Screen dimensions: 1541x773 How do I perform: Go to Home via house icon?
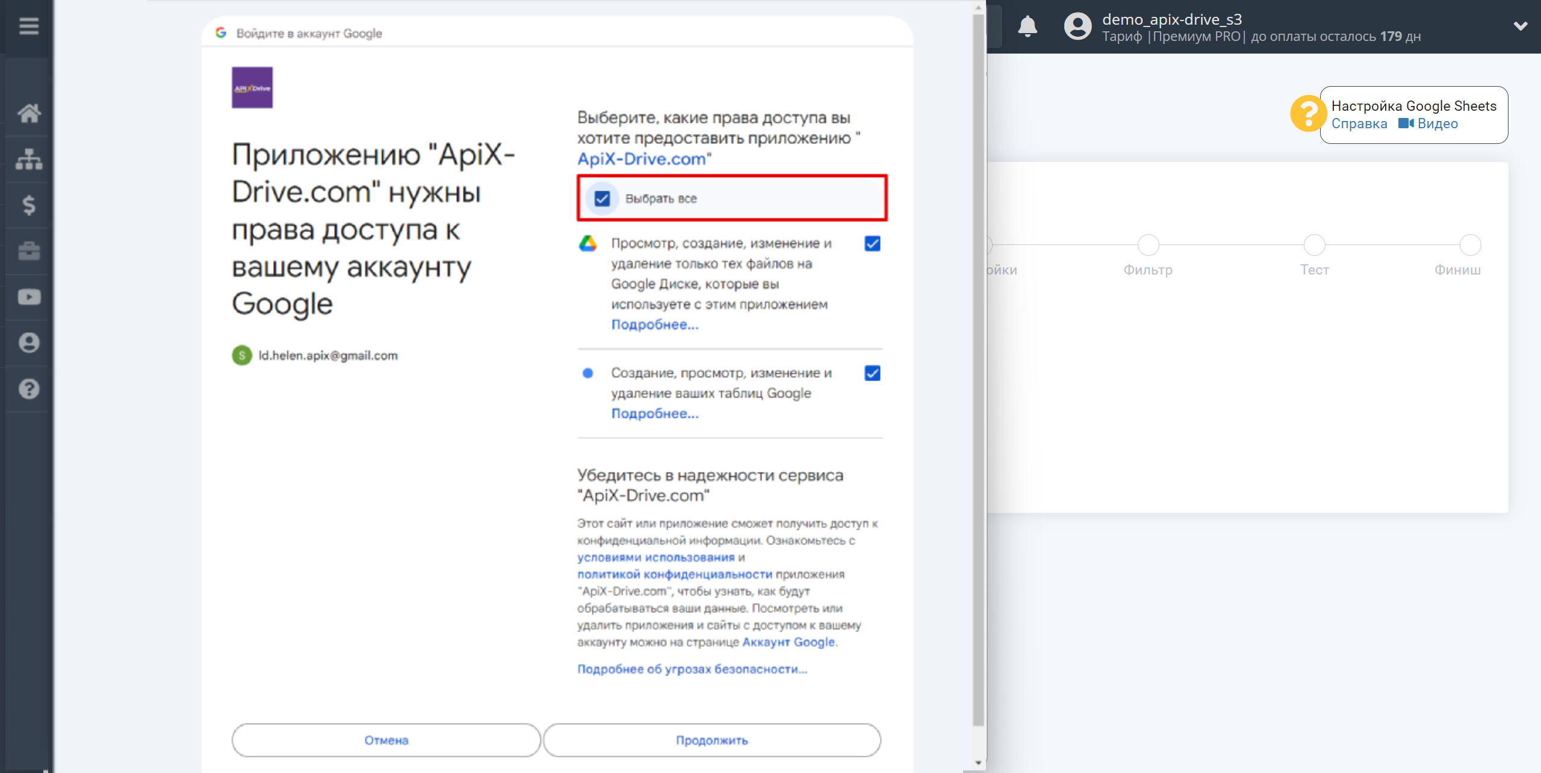[28, 113]
